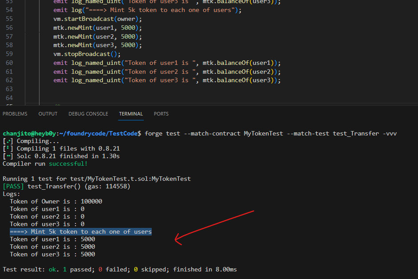Click the 'Solc 0.8.21 finished in 1.30s' line
The width and height of the screenshot is (418, 279).
(x=61, y=156)
